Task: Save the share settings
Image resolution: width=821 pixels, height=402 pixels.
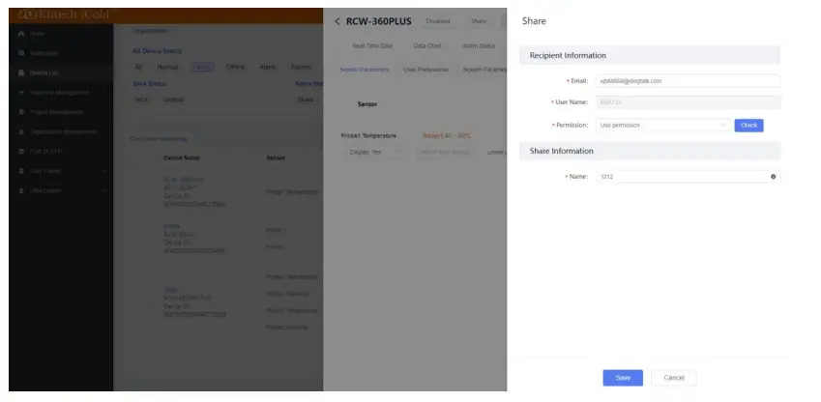Action: (x=623, y=378)
